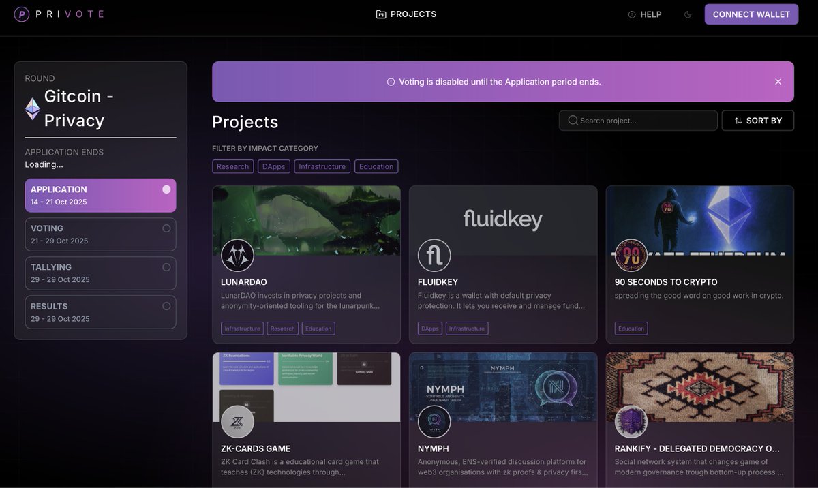Click 90 Seconds card Education tag

coord(631,329)
